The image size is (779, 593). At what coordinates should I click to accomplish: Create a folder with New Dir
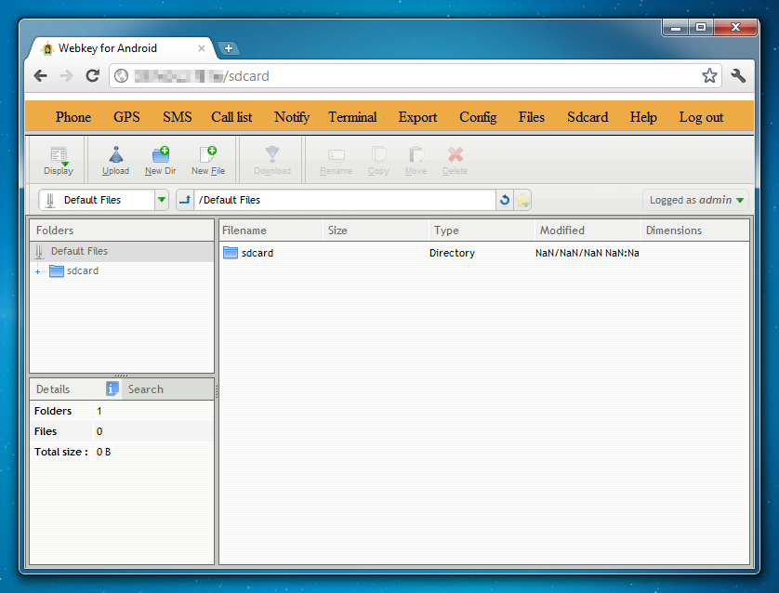160,160
